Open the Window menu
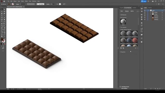165x93 pixels. [34, 1]
